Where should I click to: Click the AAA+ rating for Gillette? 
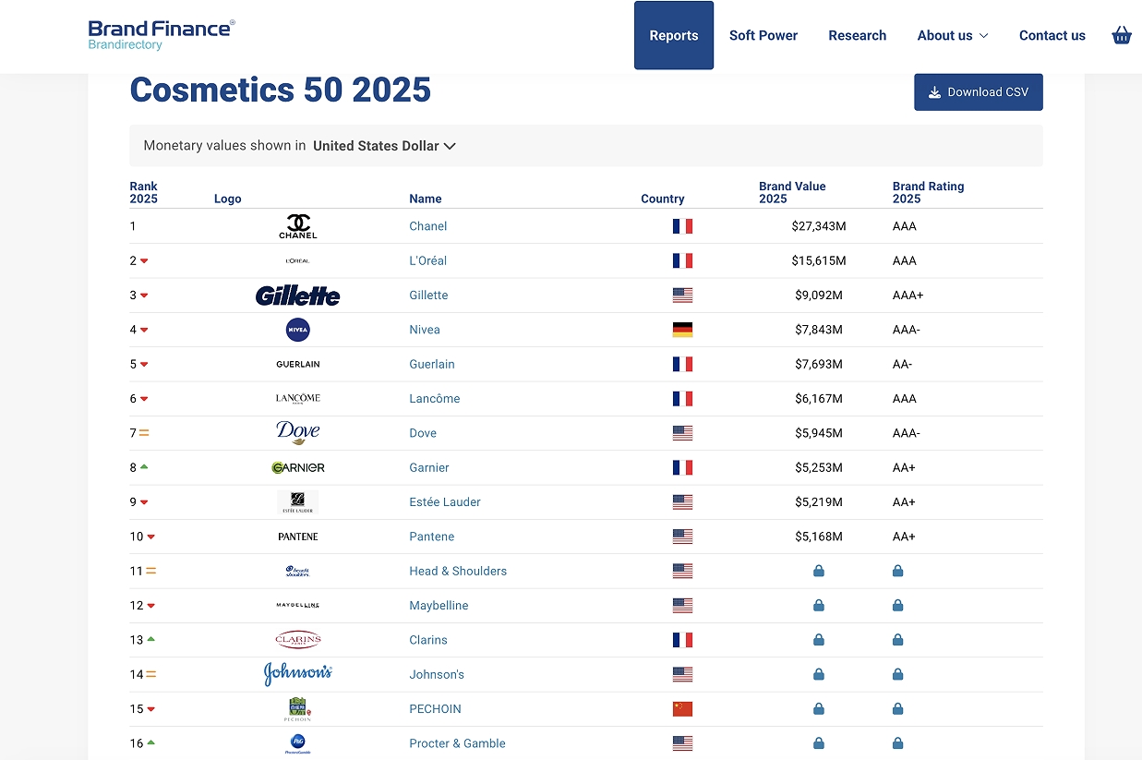pos(908,296)
